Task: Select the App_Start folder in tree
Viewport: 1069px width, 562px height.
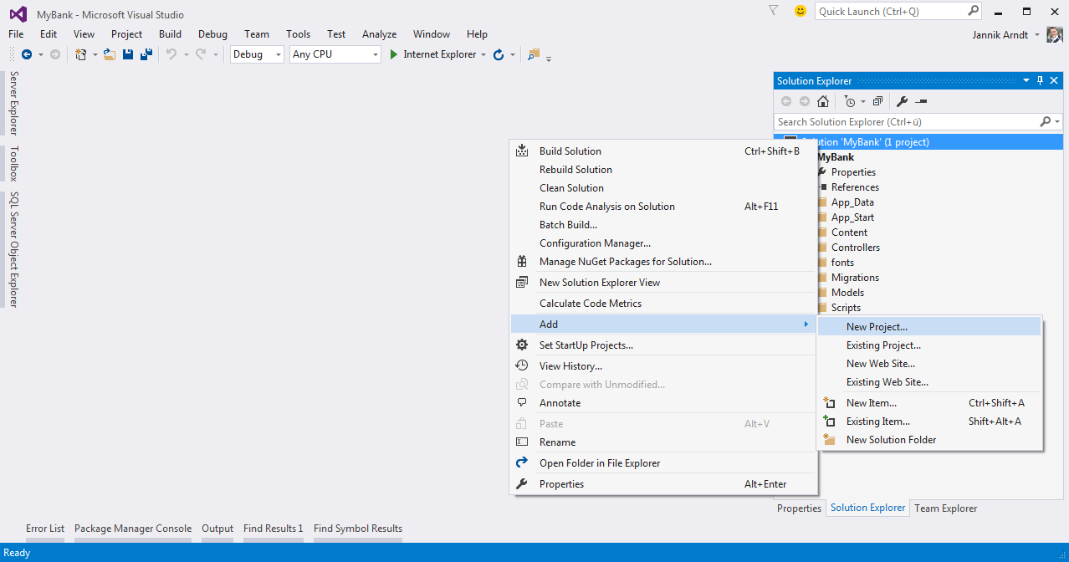Action: [x=852, y=217]
